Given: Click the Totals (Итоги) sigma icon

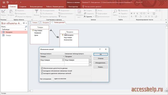Looking at the screenshot, I should pos(96,11).
